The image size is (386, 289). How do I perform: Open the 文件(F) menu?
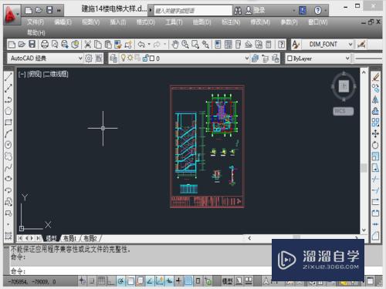click(36, 22)
